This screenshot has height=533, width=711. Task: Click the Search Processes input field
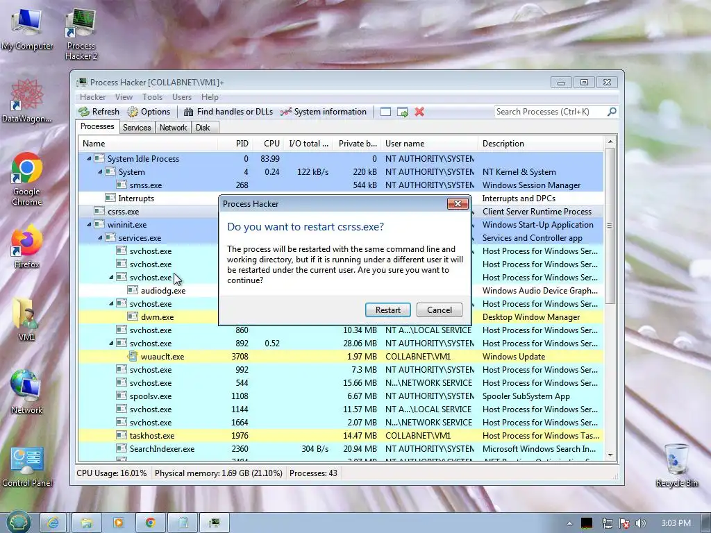pos(550,112)
